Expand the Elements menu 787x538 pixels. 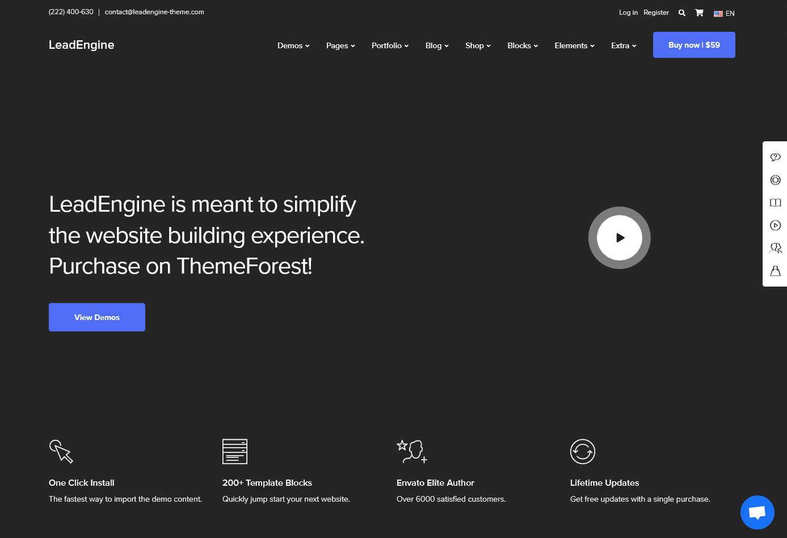pyautogui.click(x=574, y=45)
